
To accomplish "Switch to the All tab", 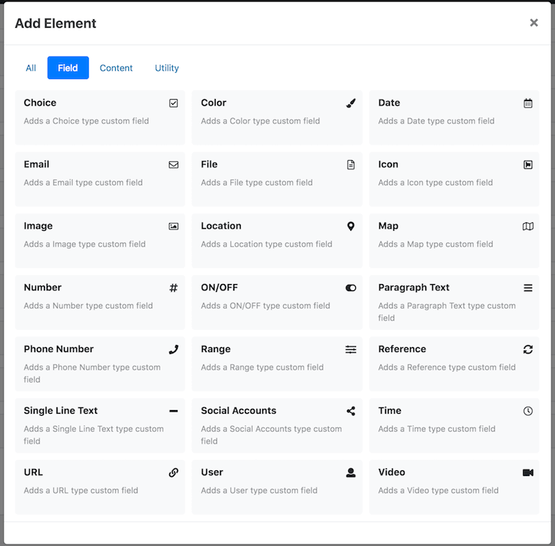I will (31, 68).
